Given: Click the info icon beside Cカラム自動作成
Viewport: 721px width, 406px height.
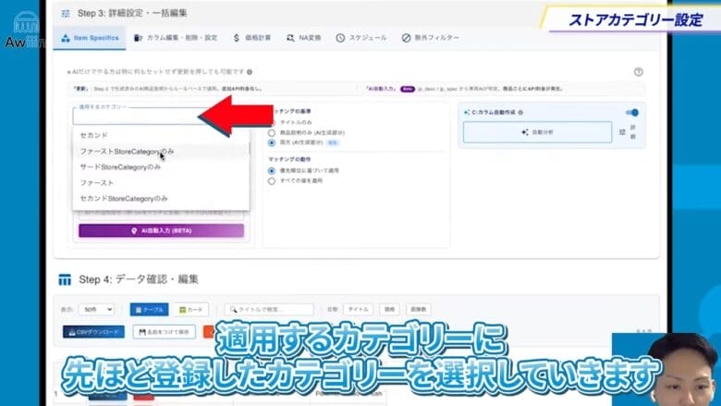Looking at the screenshot, I should click(520, 112).
